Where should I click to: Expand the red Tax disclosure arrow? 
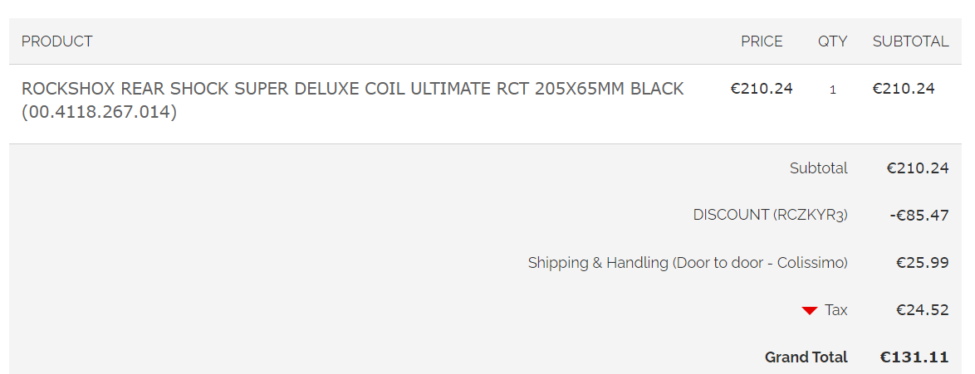pos(809,310)
